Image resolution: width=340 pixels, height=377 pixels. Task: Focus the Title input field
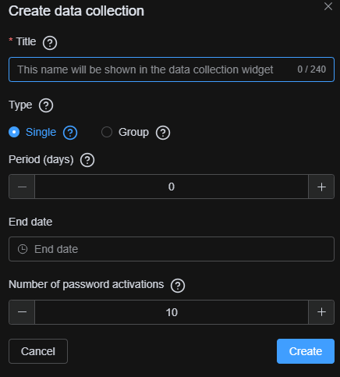[x=172, y=69]
